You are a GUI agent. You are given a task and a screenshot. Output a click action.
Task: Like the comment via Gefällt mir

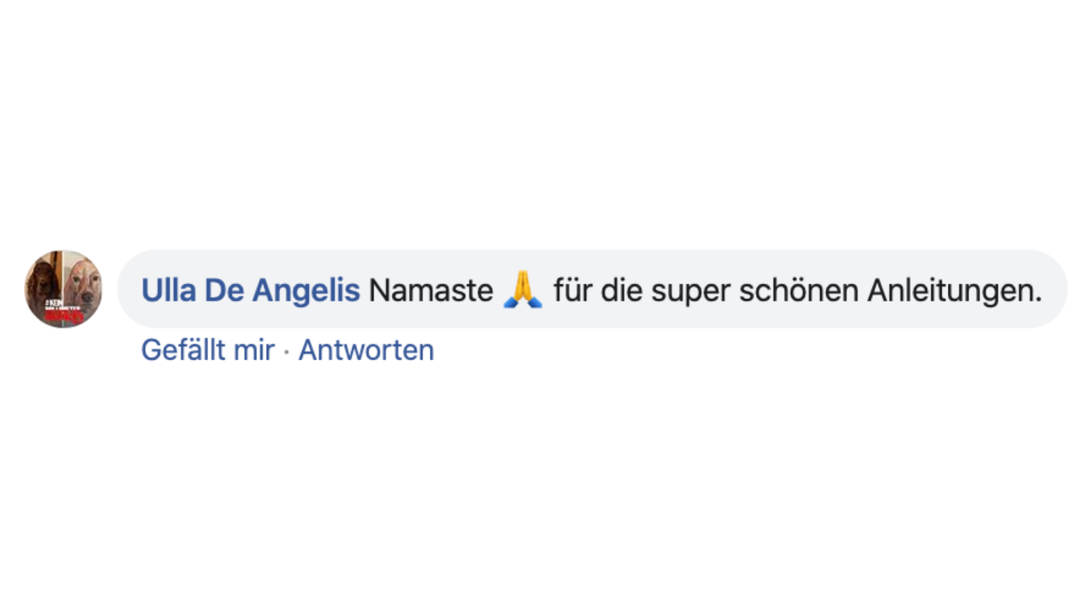coord(208,350)
